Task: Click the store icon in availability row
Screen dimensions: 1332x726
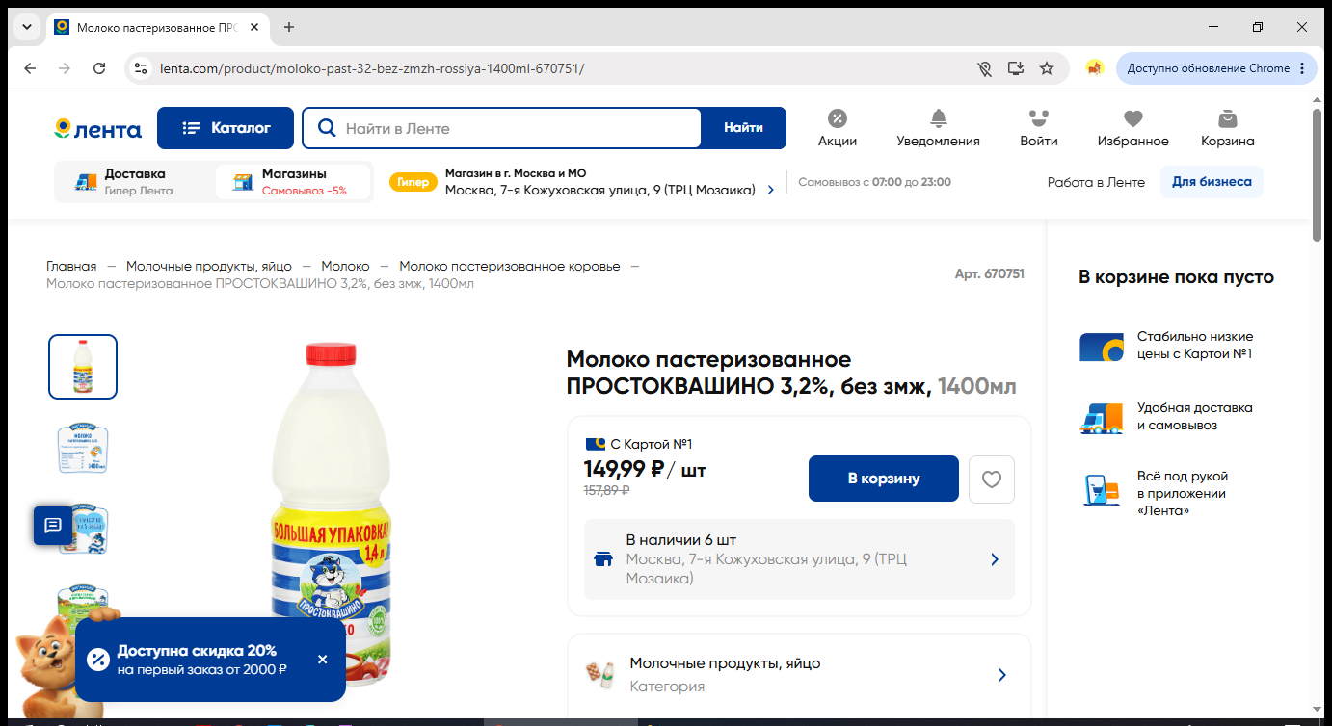Action: 603,559
